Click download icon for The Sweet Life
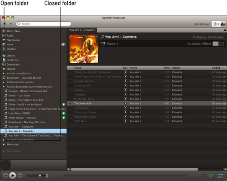The image size is (227, 181). tap(125, 103)
